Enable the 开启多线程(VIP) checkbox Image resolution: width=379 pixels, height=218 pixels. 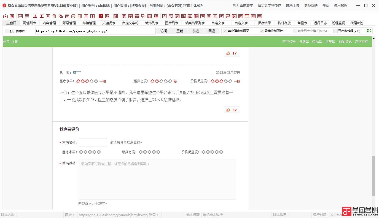coord(335,31)
